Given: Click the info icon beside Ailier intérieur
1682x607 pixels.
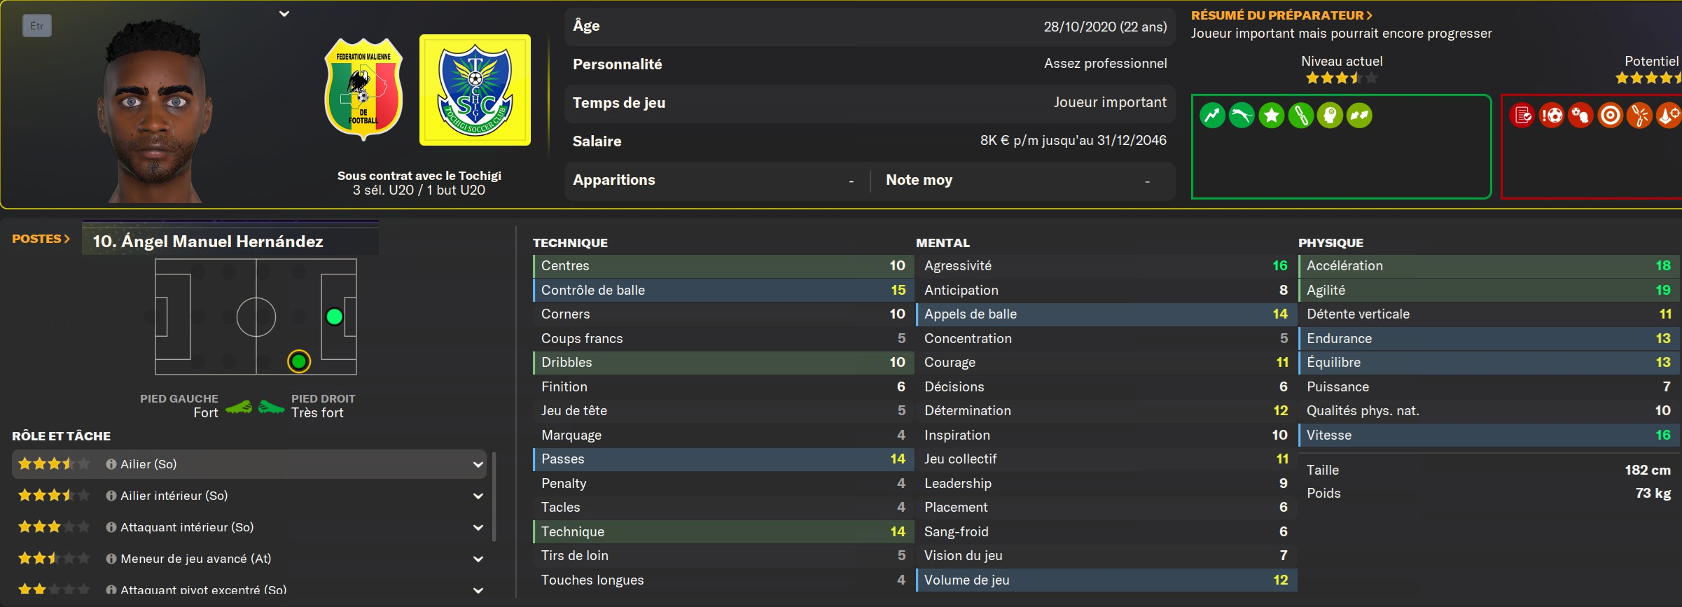Looking at the screenshot, I should [x=111, y=496].
